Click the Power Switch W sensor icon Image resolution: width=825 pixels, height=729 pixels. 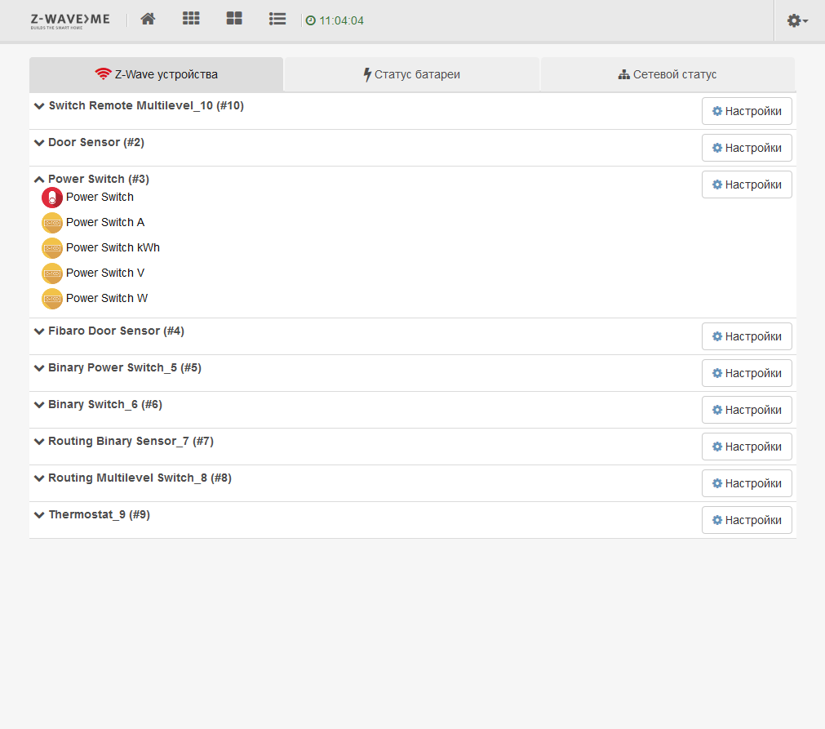pos(52,299)
